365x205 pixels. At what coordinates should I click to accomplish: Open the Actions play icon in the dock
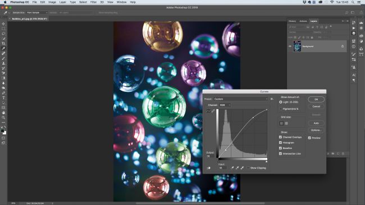tap(354, 28)
